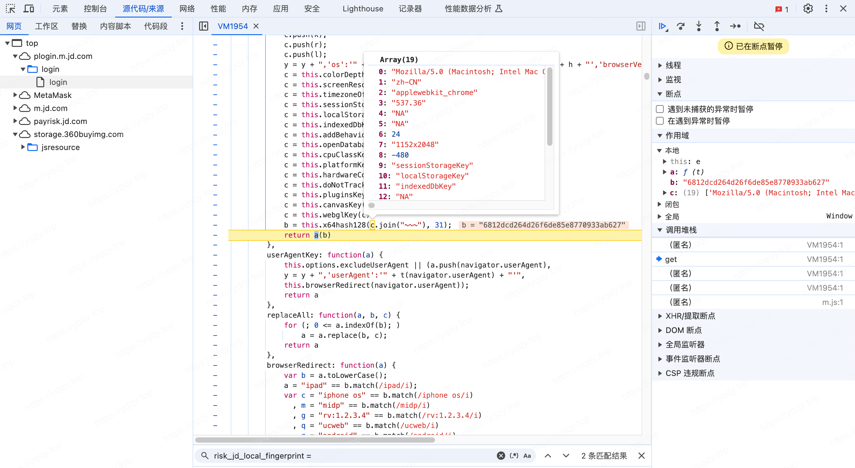Viewport: 855px width, 468px height.
Task: Enable pause on caught exceptions
Action: 660,120
